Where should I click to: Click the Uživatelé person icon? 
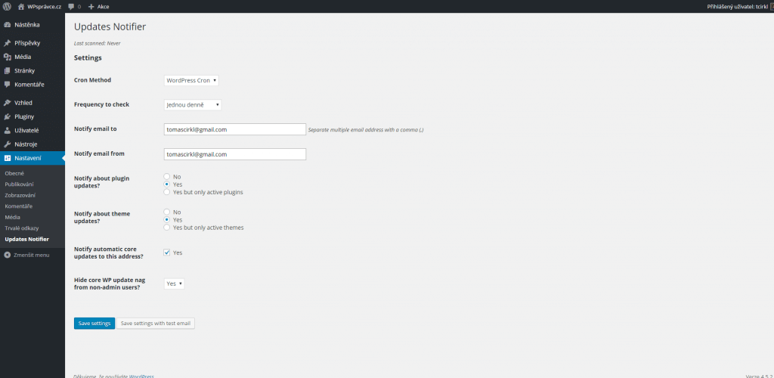[x=7, y=130]
